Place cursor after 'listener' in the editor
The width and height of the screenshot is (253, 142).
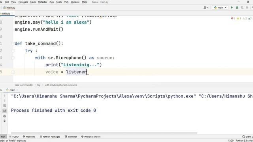pyautogui.click(x=87, y=72)
